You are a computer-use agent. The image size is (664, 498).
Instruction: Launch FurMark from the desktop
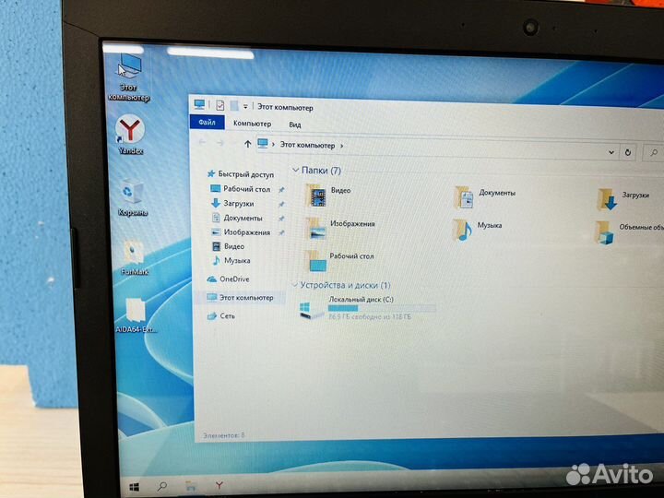click(134, 253)
